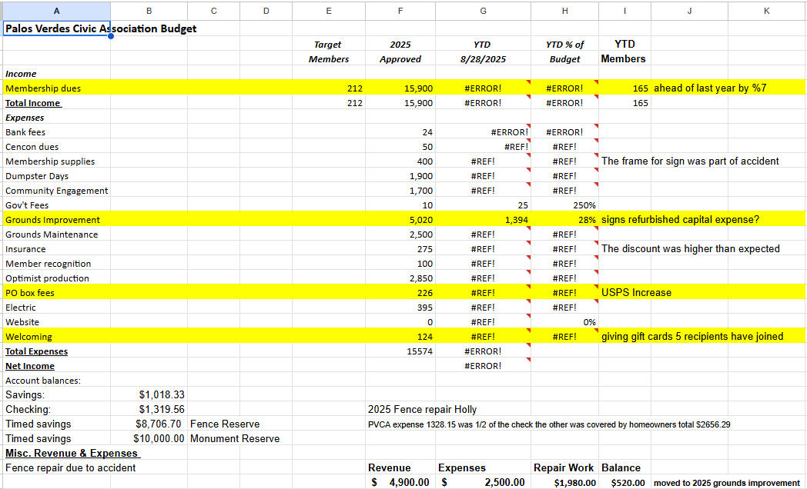Image resolution: width=807 pixels, height=489 pixels.
Task: Select the USPS Increase note cell
Action: coord(636,293)
